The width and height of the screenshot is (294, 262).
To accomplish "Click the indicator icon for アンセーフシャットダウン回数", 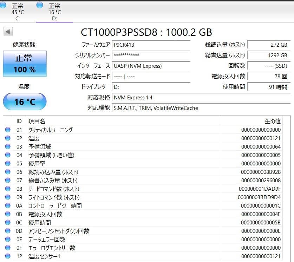I will (x=8, y=231).
